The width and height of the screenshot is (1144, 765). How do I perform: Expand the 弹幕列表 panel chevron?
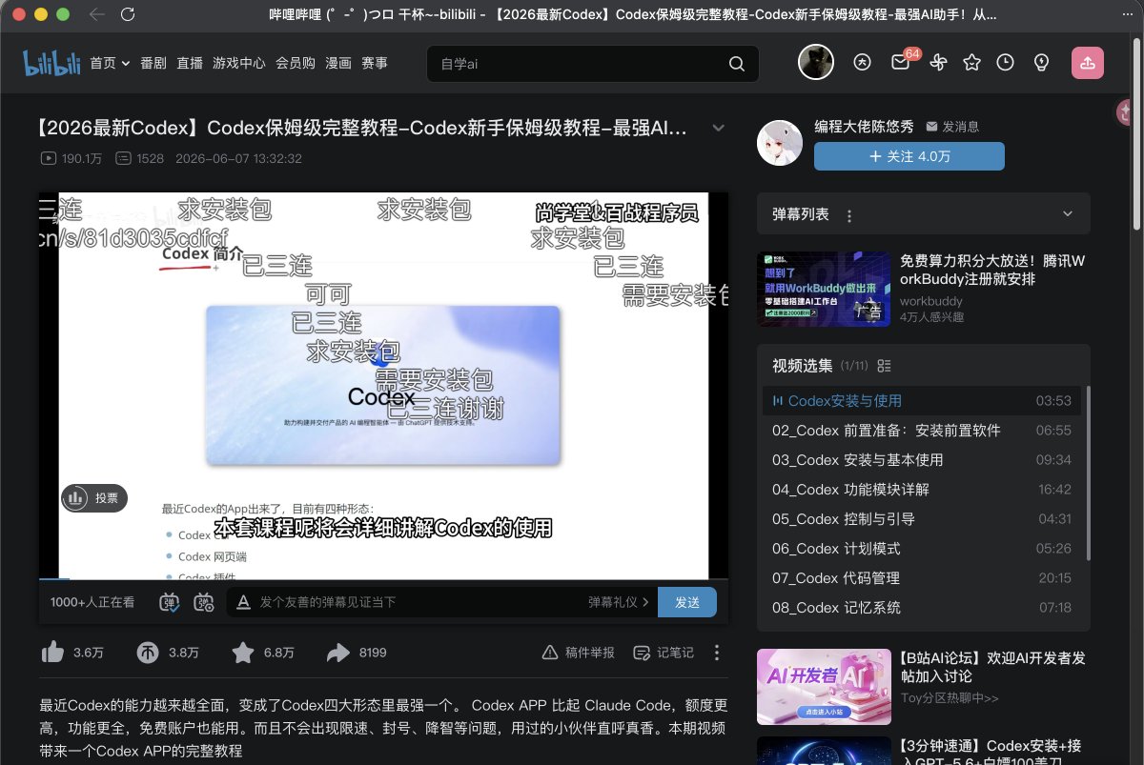click(x=1069, y=213)
